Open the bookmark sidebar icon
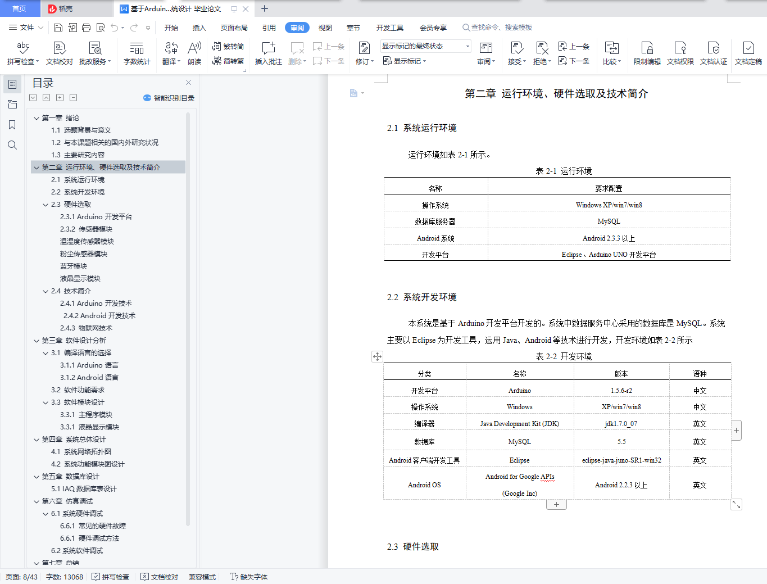The height and width of the screenshot is (584, 767). 12,125
